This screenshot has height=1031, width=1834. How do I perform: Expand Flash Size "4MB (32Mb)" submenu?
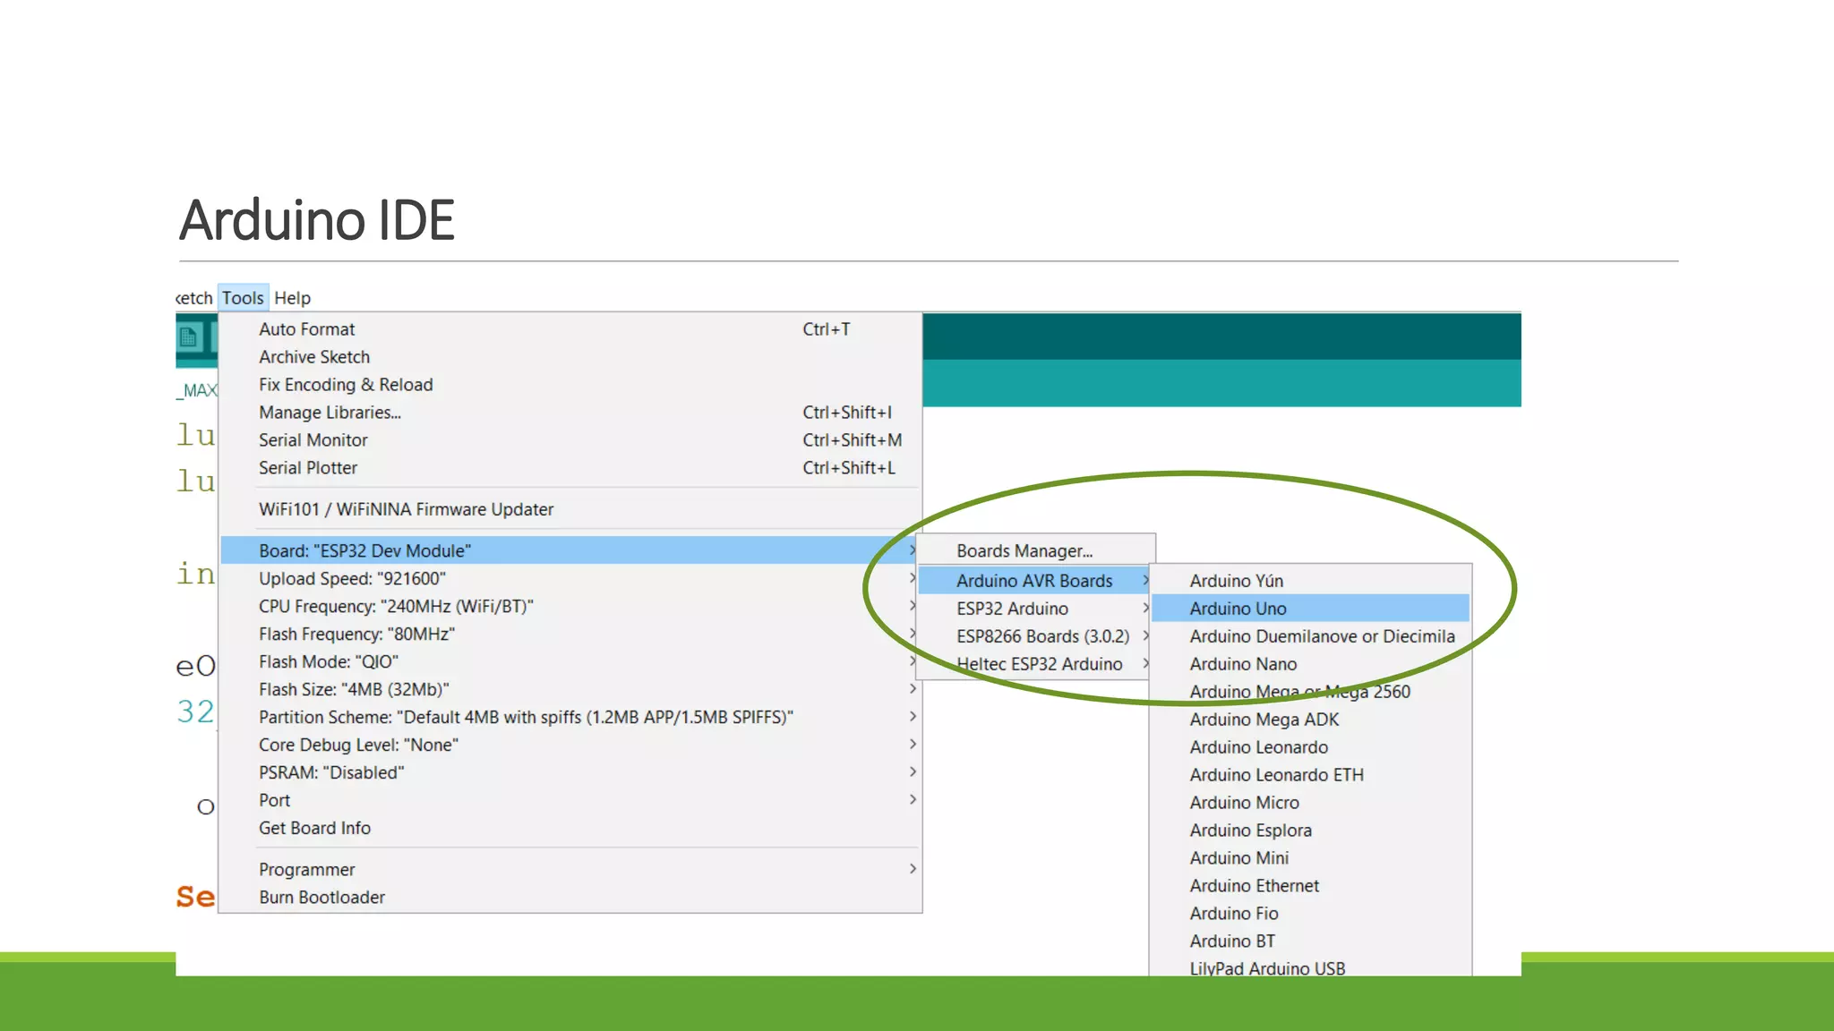(x=570, y=690)
